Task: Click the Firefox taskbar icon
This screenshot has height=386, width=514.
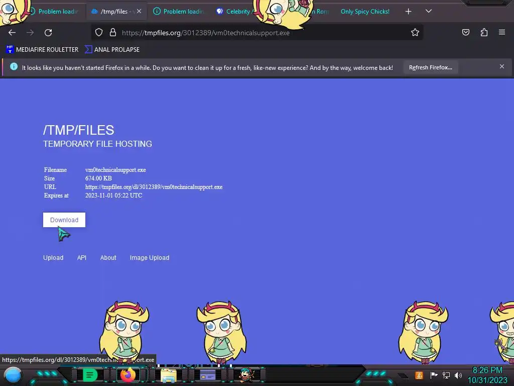Action: [x=128, y=375]
